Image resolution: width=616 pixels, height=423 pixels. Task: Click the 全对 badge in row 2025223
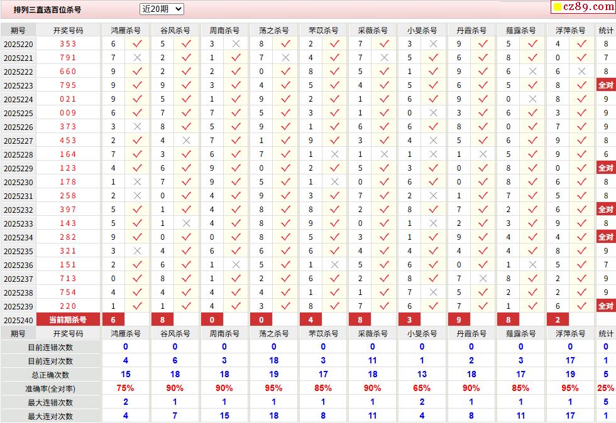pyautogui.click(x=605, y=85)
